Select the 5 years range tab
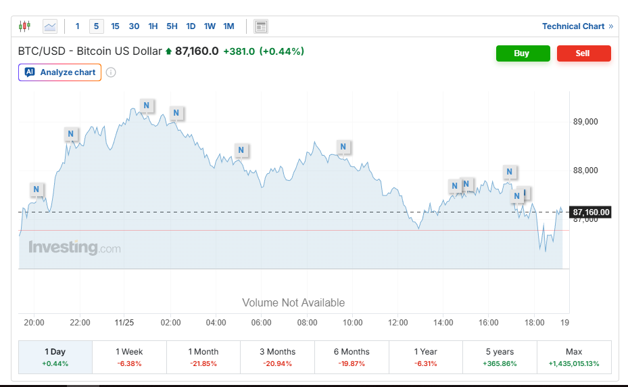This screenshot has width=628, height=387. pos(500,357)
